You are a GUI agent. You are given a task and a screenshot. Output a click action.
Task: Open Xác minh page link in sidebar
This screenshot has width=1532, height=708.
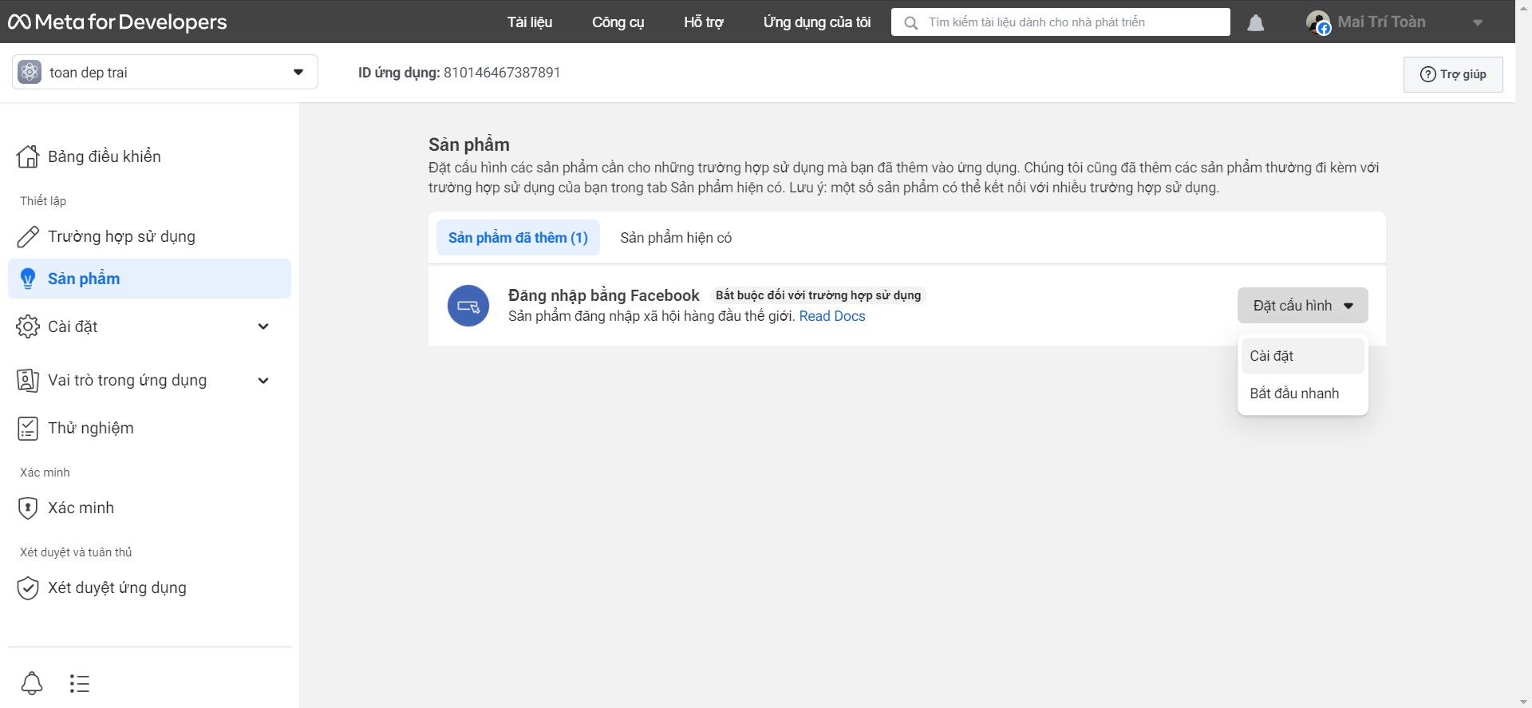click(149, 508)
